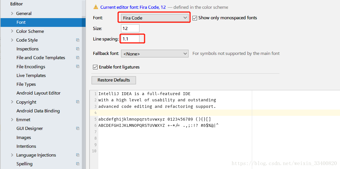Image resolution: width=340 pixels, height=169 pixels.
Task: Select Intentions settings item
Action: tap(26, 146)
